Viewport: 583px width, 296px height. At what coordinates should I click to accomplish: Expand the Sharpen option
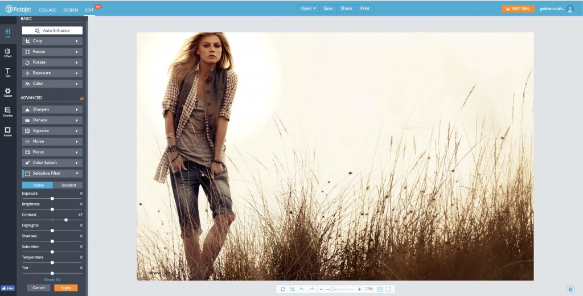coord(52,110)
